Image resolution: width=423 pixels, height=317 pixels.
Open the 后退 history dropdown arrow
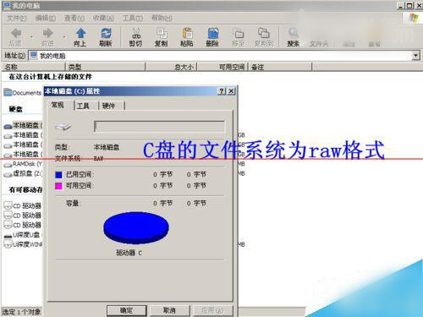pos(31,36)
